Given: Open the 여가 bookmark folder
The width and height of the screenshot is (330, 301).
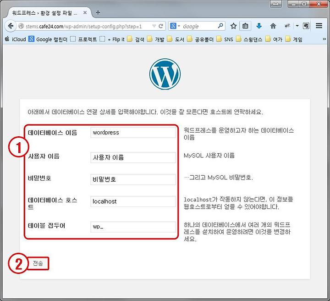Looking at the screenshot, I should click(x=274, y=39).
